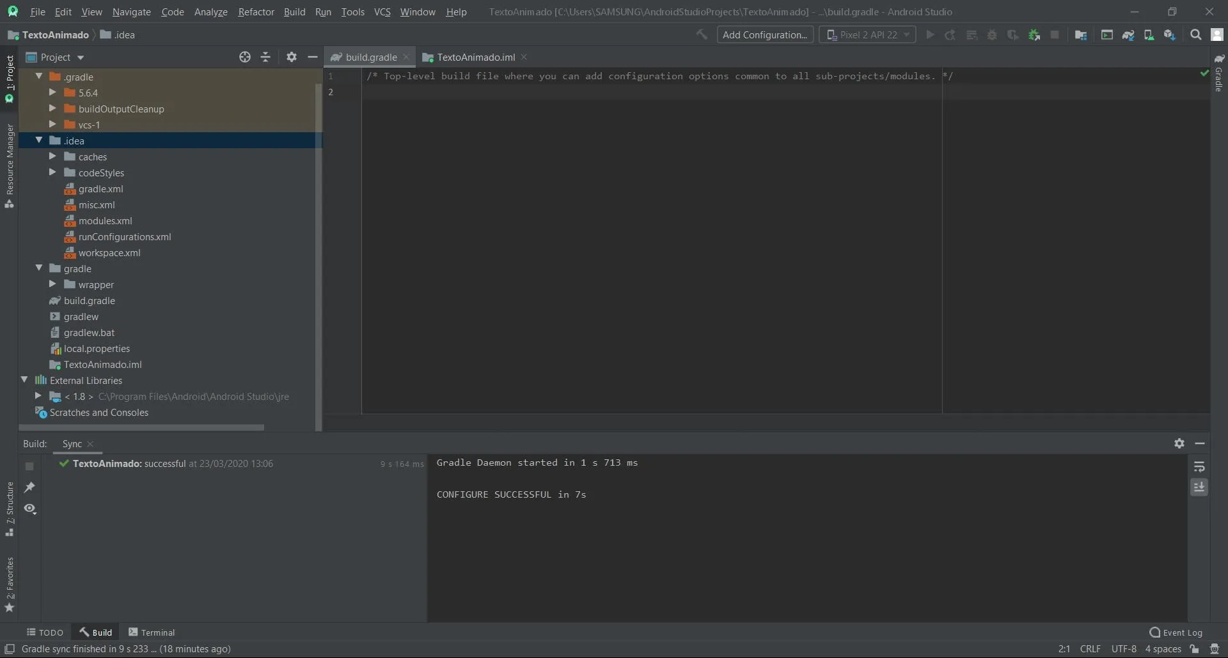1228x658 pixels.
Task: Click the Sync Project with Gradle Files icon
Action: pos(1128,35)
